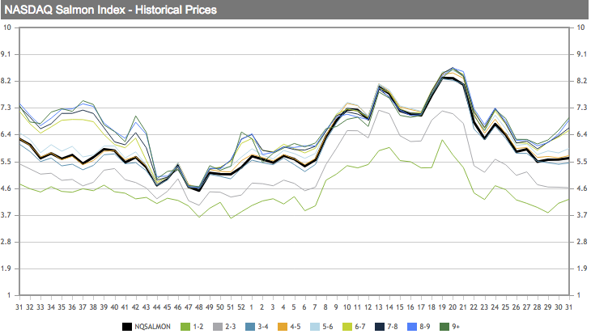Click week 39 on the x-axis

coord(104,307)
